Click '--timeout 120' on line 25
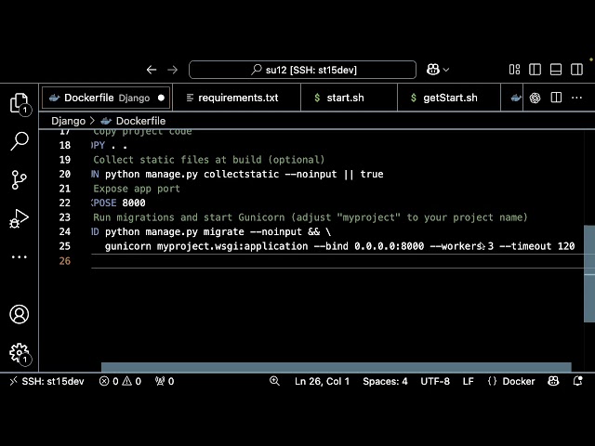595x446 pixels. 537,246
